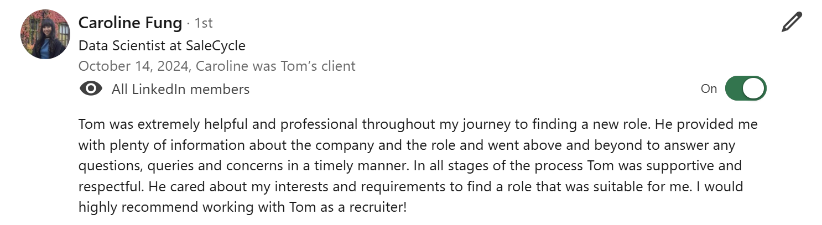The width and height of the screenshot is (822, 225).
Task: Click the line starting questions, queries and concerns
Action: click(x=410, y=166)
